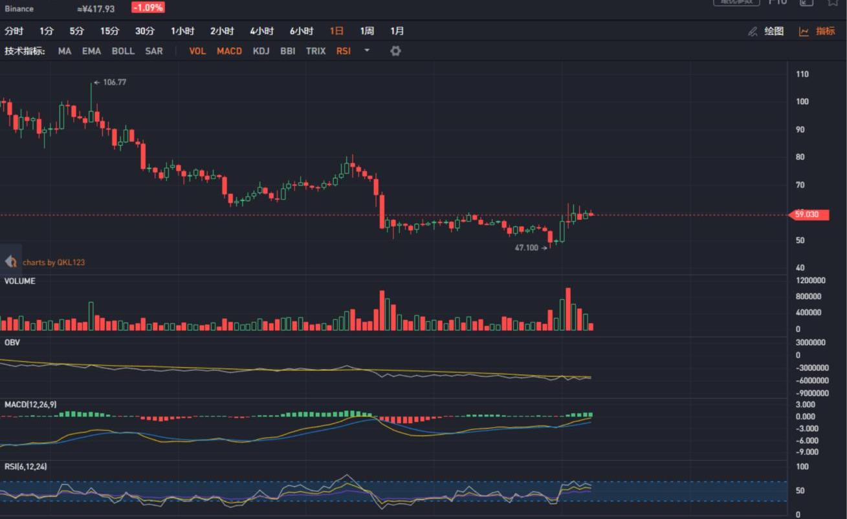Click the 绘图 drawing button
The height and width of the screenshot is (519, 847).
(x=774, y=31)
